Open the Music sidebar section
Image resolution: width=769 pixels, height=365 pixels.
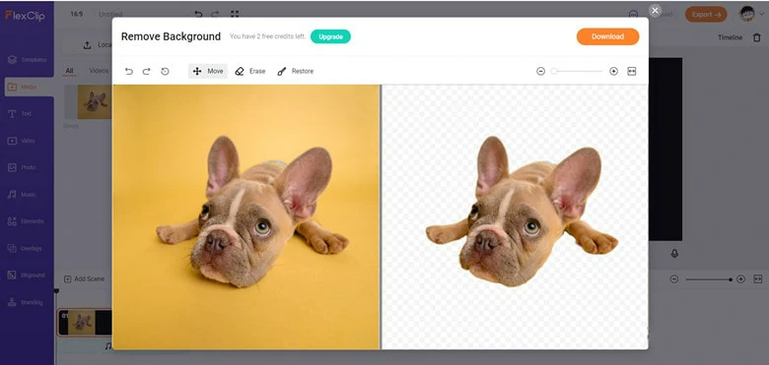(22, 195)
